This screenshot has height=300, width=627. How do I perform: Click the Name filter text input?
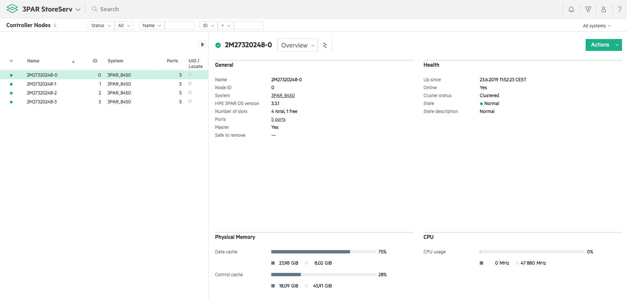[x=179, y=25]
